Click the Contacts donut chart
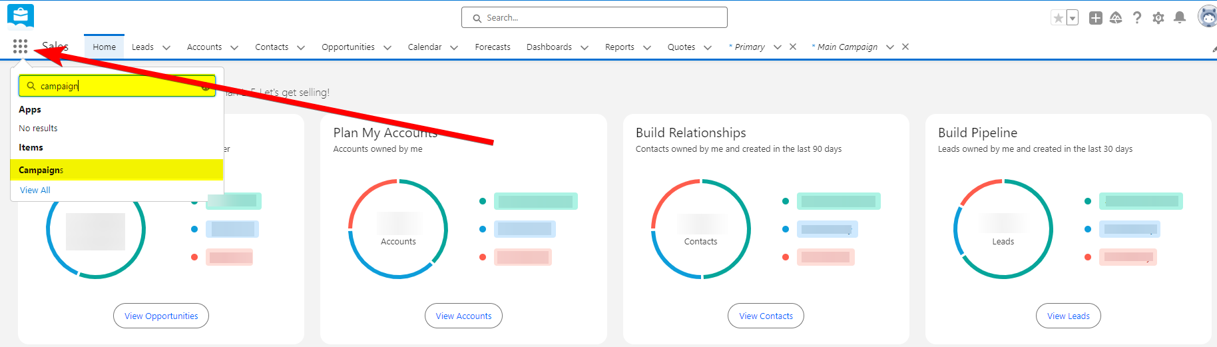Image resolution: width=1217 pixels, height=347 pixels. 701,229
